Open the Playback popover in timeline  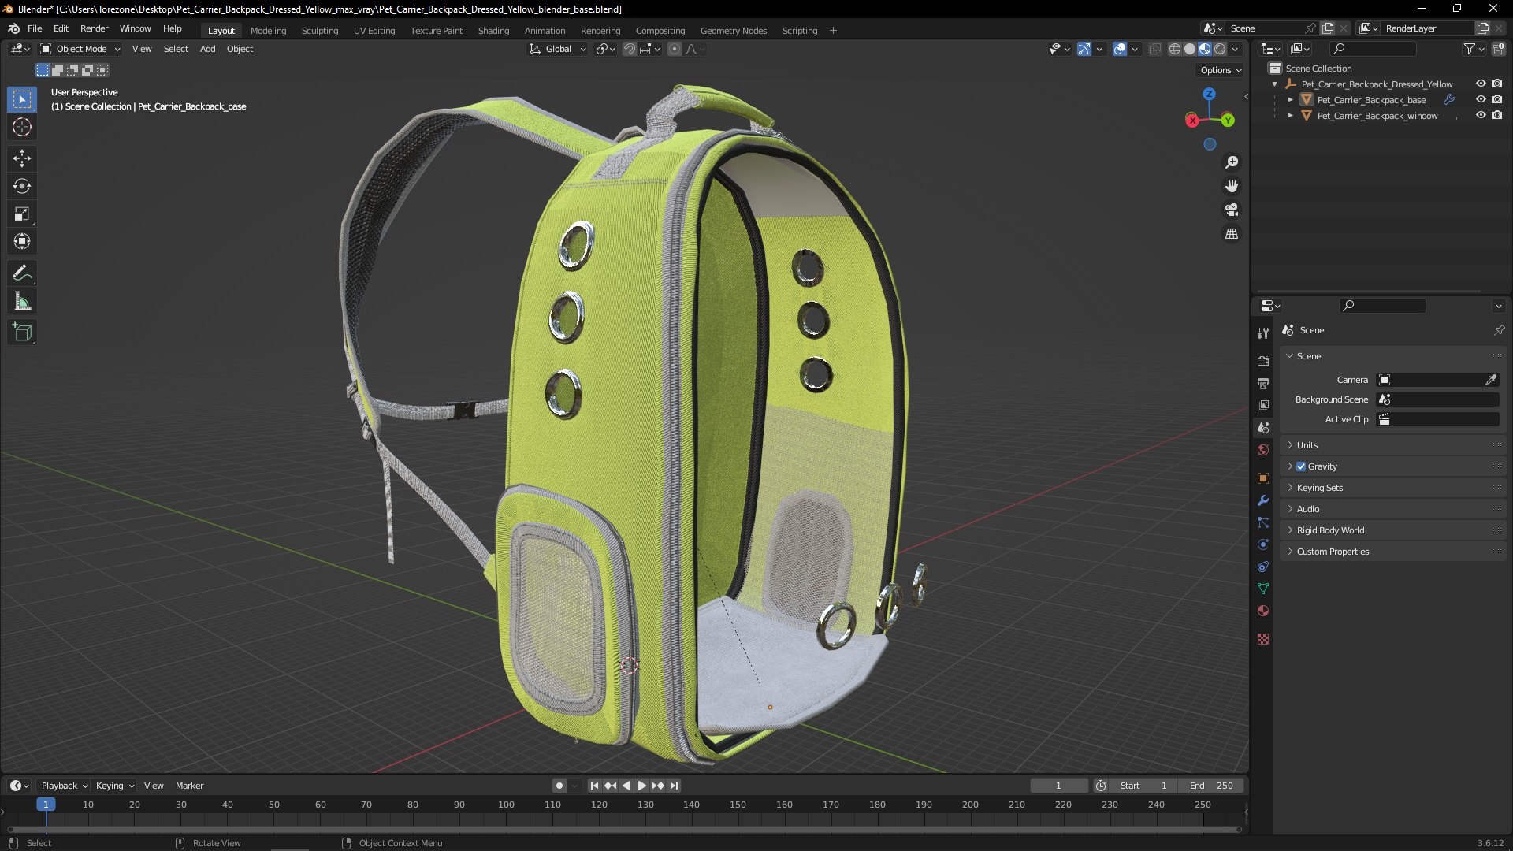pyautogui.click(x=64, y=786)
